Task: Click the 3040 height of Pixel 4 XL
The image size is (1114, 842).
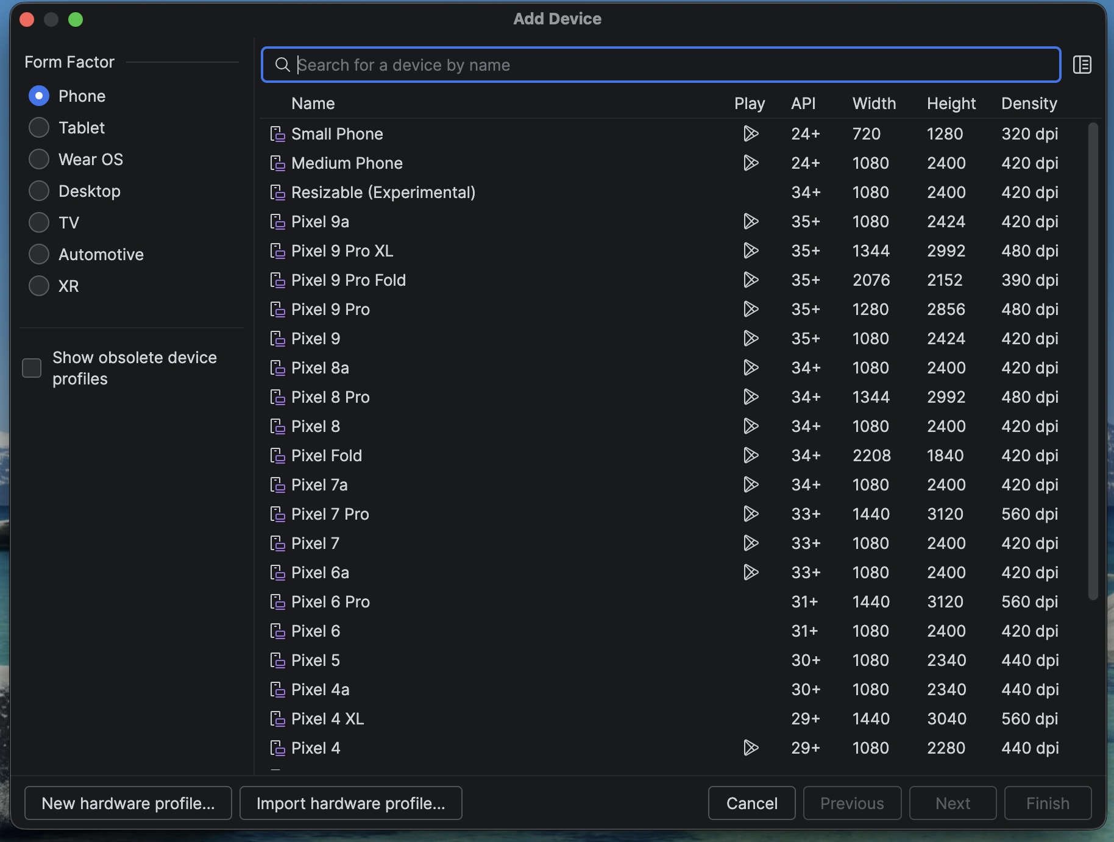Action: (947, 719)
